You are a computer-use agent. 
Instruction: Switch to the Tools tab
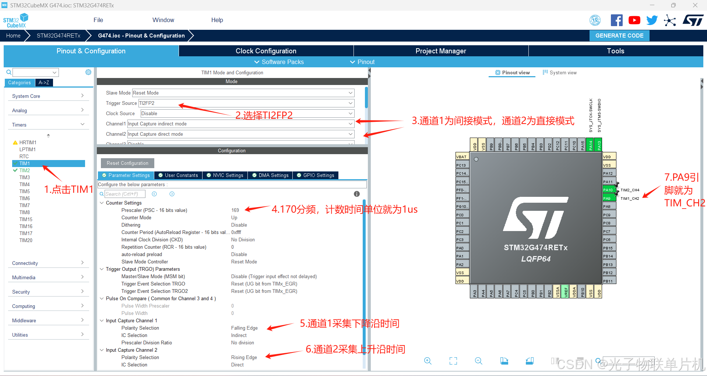click(616, 51)
